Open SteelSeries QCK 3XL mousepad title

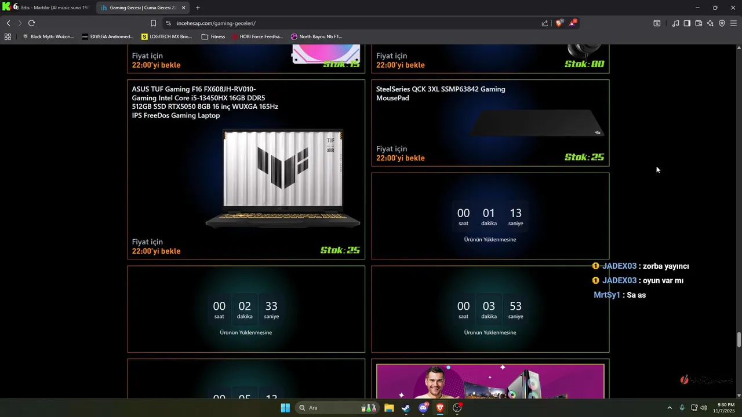coord(441,93)
